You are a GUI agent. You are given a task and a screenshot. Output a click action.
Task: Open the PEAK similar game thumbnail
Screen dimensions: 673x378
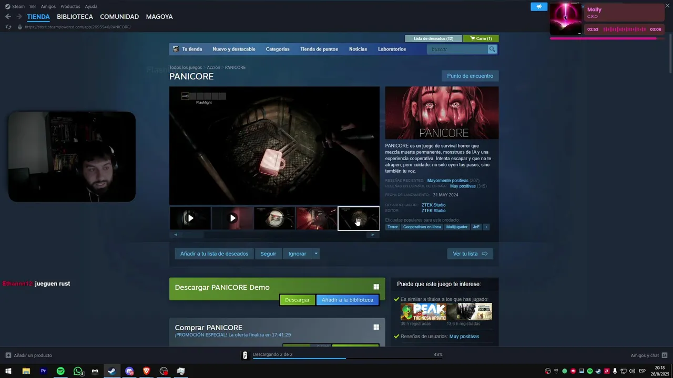coord(423,312)
